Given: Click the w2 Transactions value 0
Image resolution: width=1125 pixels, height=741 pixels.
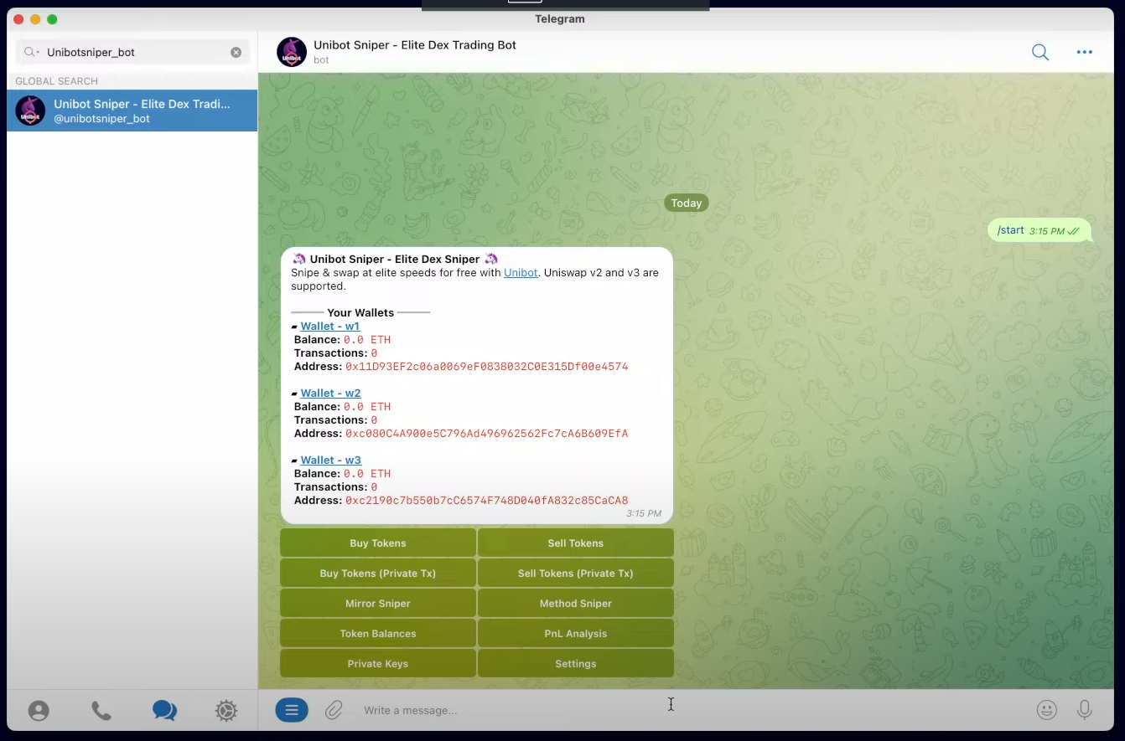Looking at the screenshot, I should pos(374,420).
